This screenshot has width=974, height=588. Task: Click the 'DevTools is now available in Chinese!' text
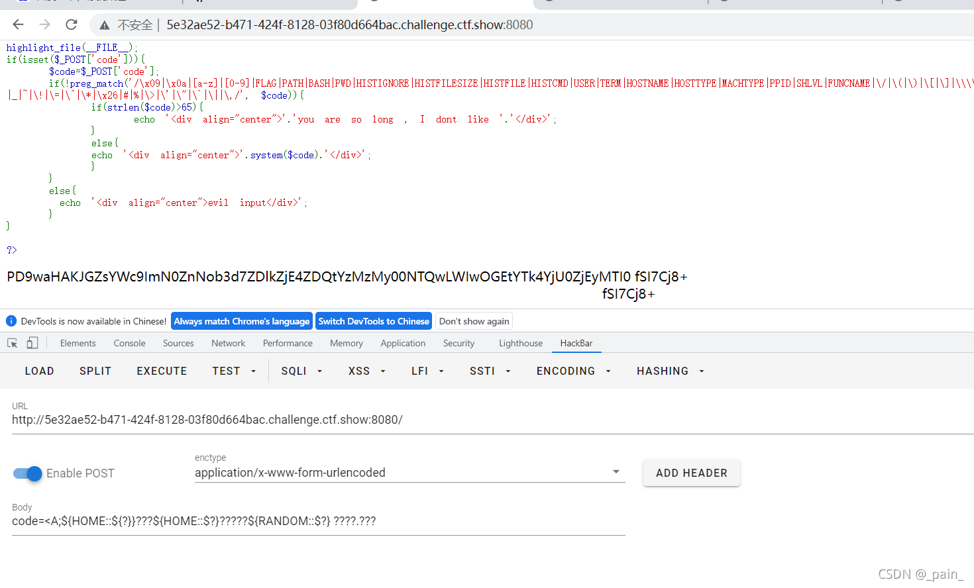93,321
